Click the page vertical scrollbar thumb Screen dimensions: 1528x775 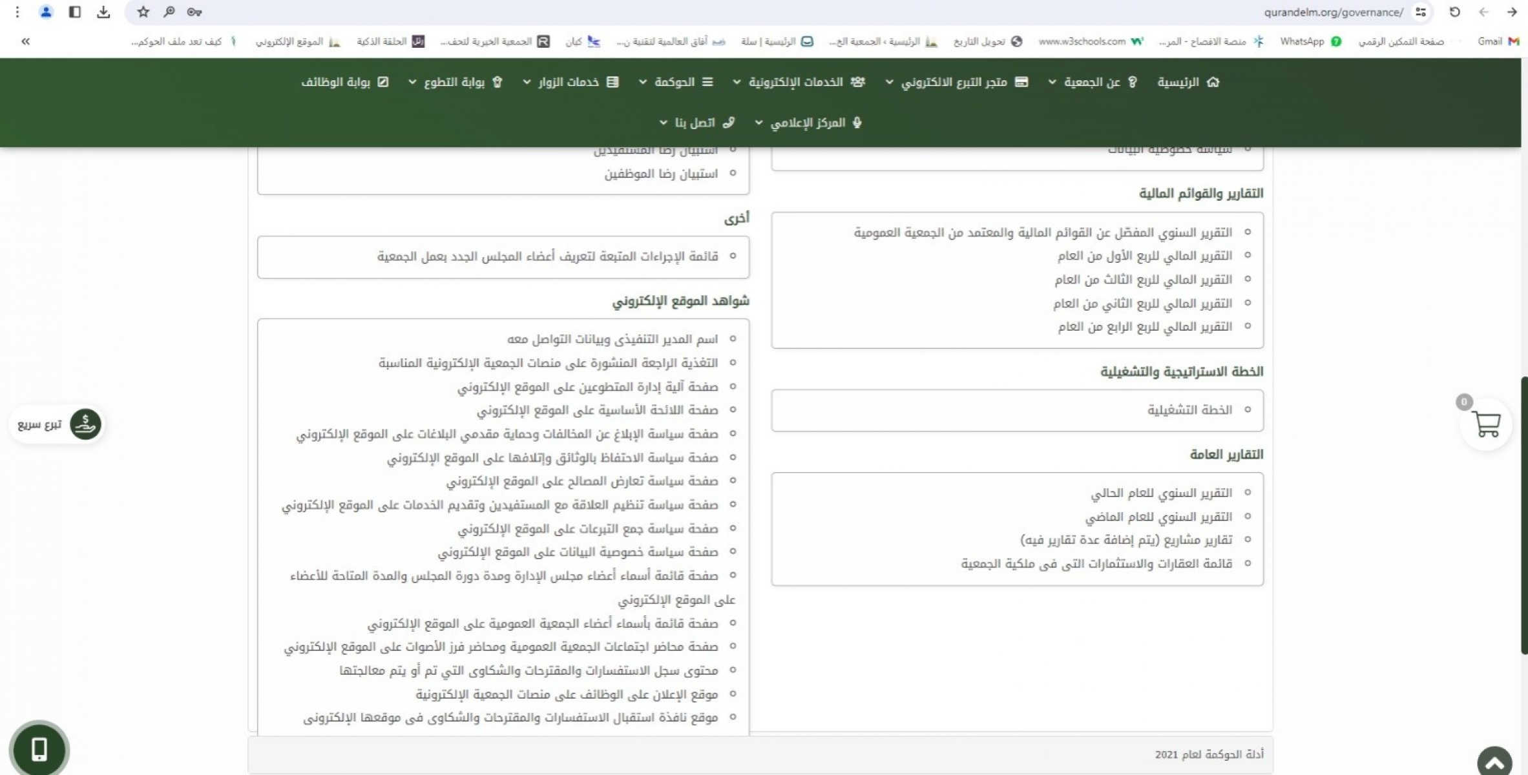(x=1524, y=515)
